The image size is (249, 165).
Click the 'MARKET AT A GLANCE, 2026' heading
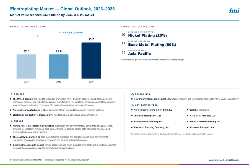138,27
